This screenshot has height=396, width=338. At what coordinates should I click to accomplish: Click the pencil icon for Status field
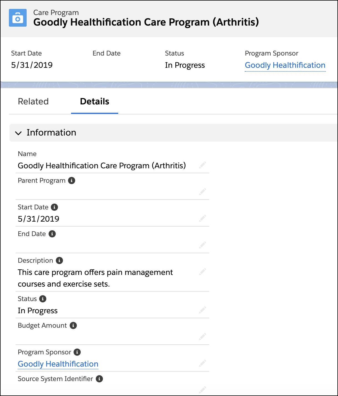203,310
